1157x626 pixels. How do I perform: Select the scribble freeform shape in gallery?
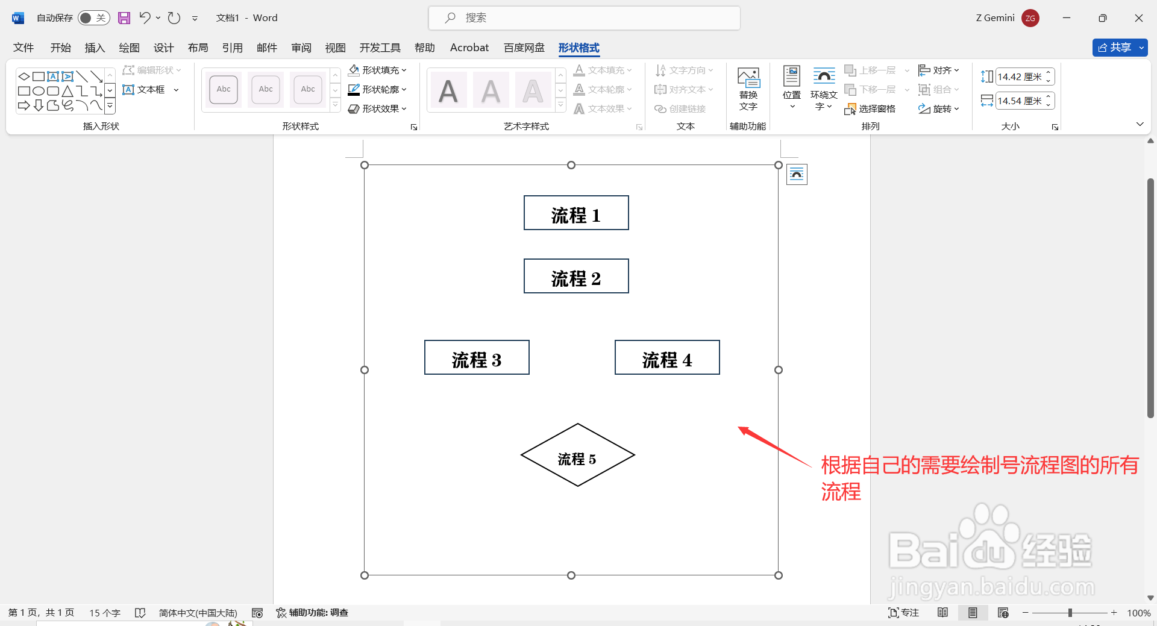tap(67, 105)
